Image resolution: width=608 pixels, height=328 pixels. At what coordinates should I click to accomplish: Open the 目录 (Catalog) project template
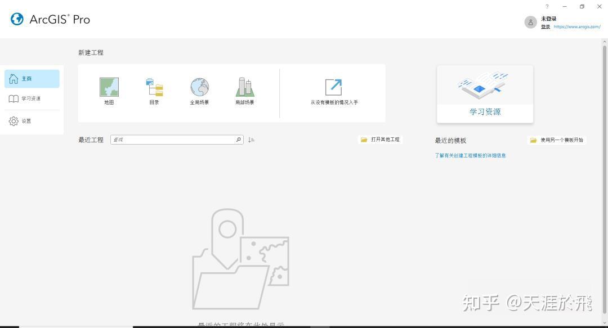pyautogui.click(x=154, y=89)
